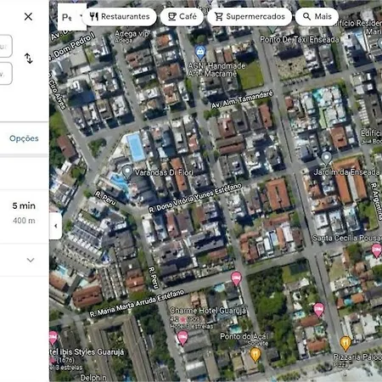382x382 pixels.
Task: Swap start and destination with reverse arrows
Action: (28, 59)
